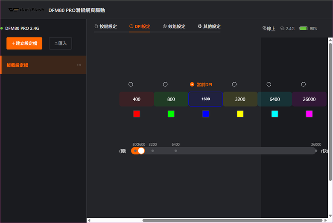Open the three-dot menu for 板載設定檔
333x223 pixels.
coord(79,65)
